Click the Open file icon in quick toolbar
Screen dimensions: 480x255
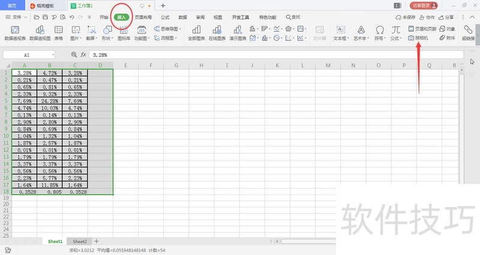[x=37, y=17]
